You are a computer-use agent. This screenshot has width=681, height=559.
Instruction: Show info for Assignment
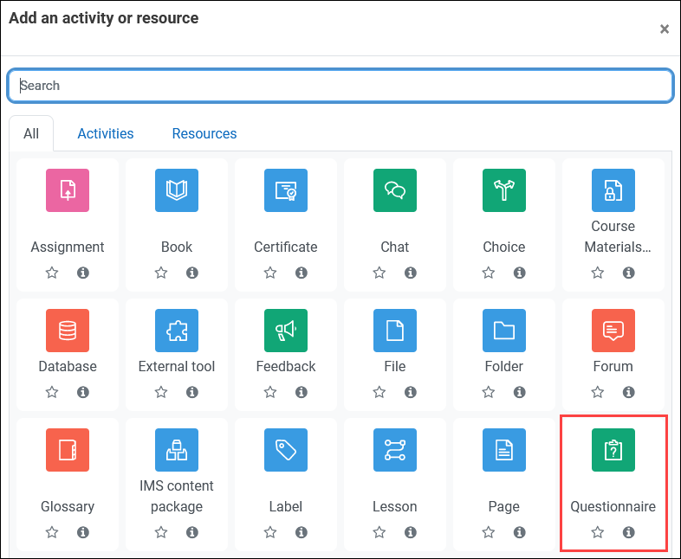pos(83,273)
